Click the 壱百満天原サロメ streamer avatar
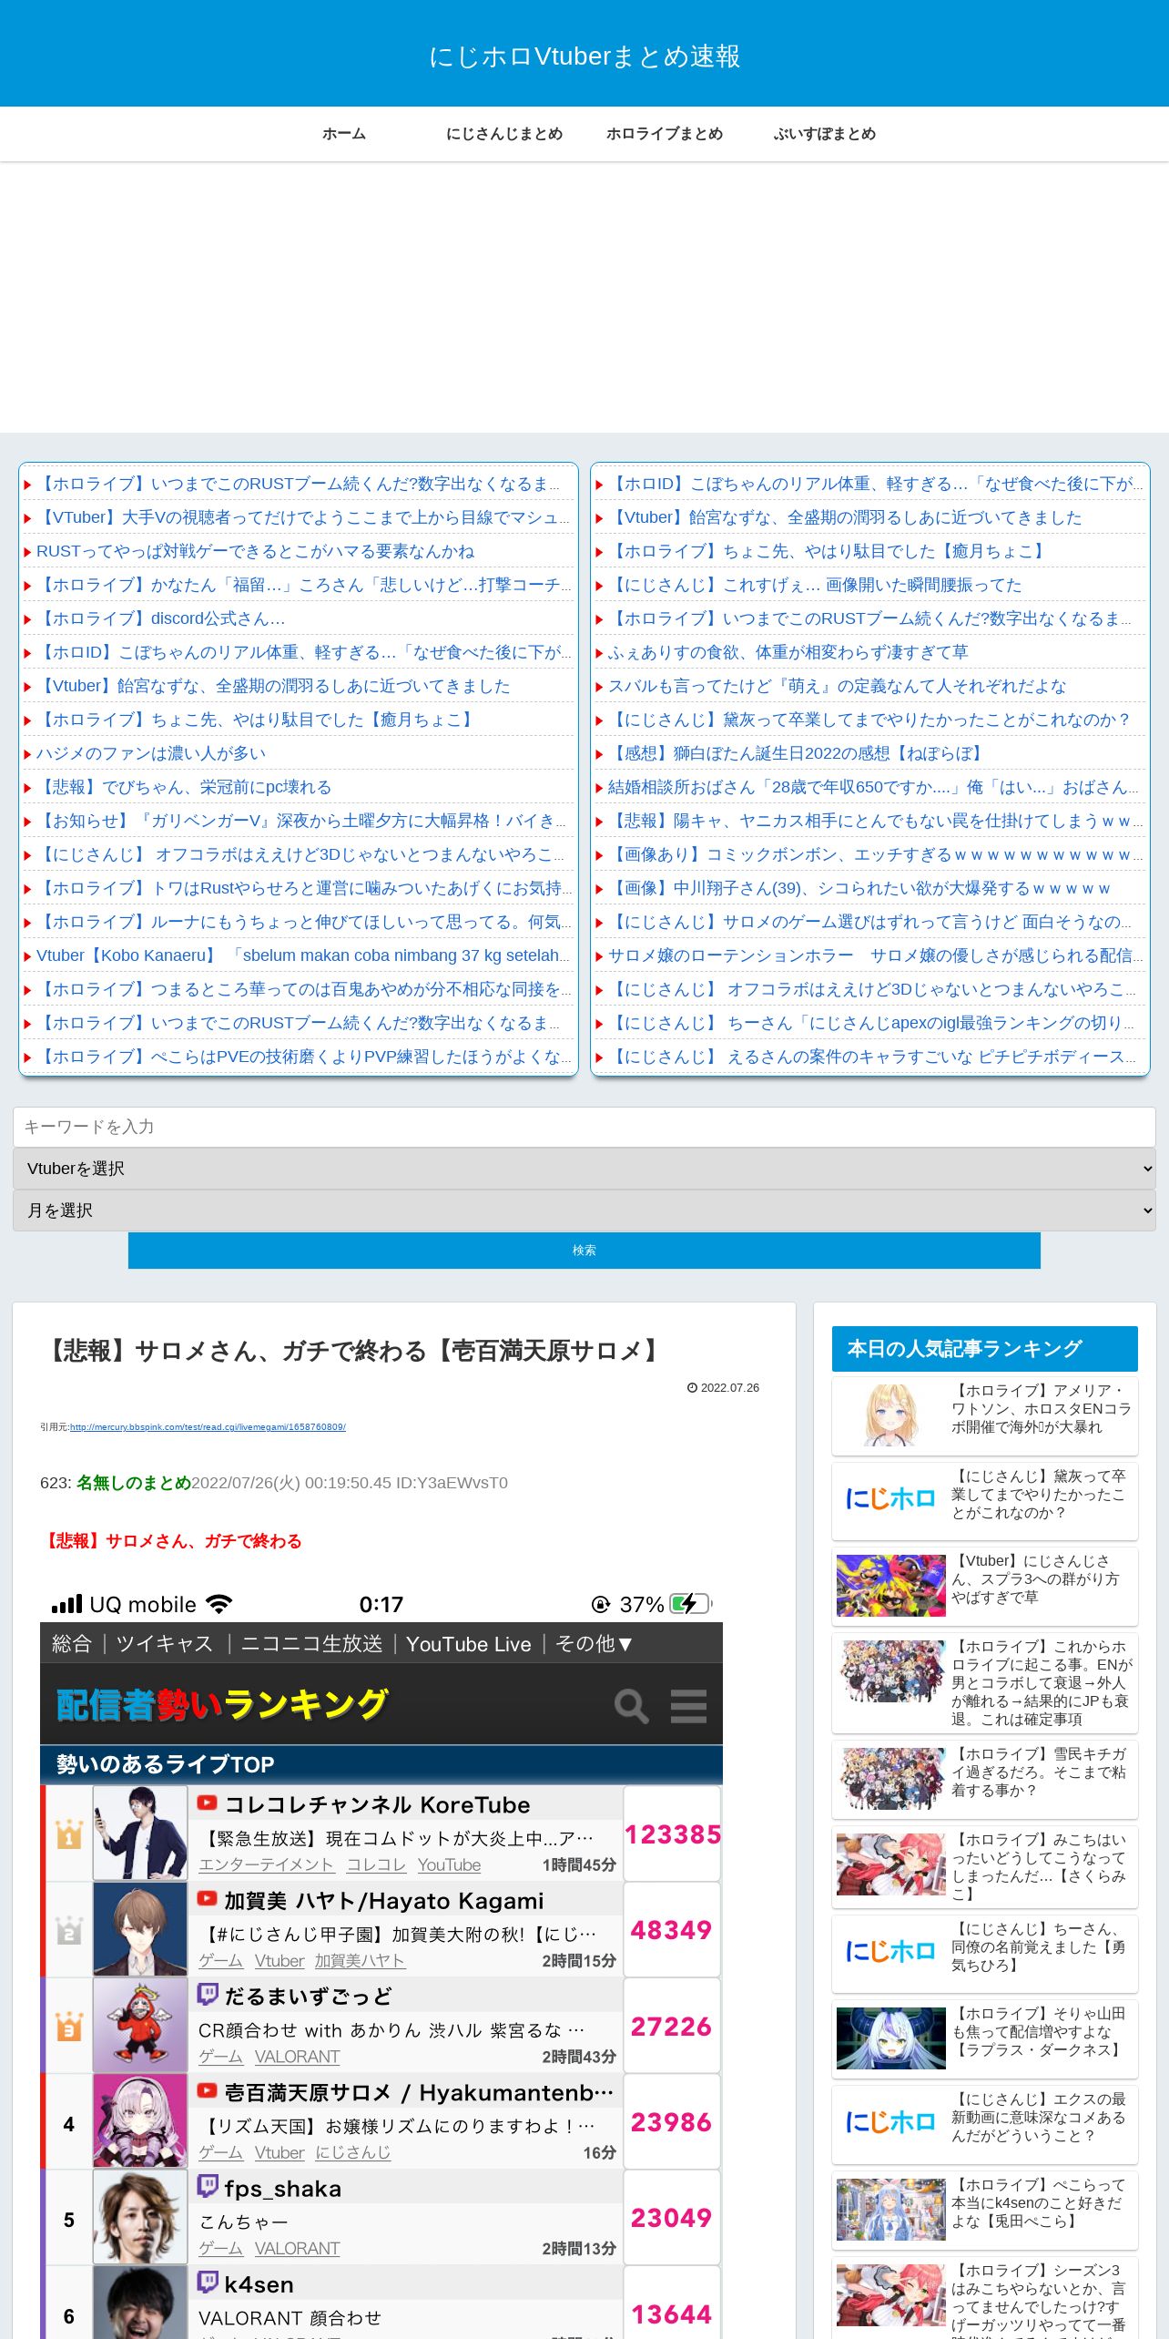The width and height of the screenshot is (1169, 2339). click(140, 2121)
